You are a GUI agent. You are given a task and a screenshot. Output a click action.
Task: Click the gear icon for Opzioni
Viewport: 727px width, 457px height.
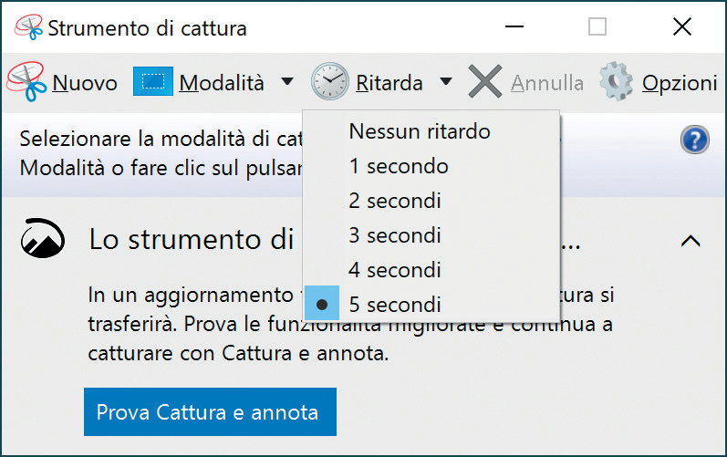pos(617,81)
